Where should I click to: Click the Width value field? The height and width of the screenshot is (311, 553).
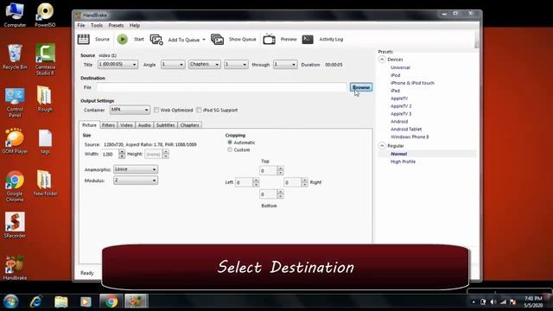[110, 154]
